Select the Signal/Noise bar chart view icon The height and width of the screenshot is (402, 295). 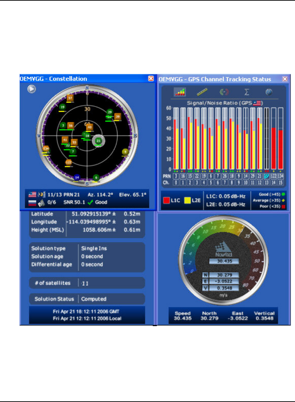tap(180, 92)
